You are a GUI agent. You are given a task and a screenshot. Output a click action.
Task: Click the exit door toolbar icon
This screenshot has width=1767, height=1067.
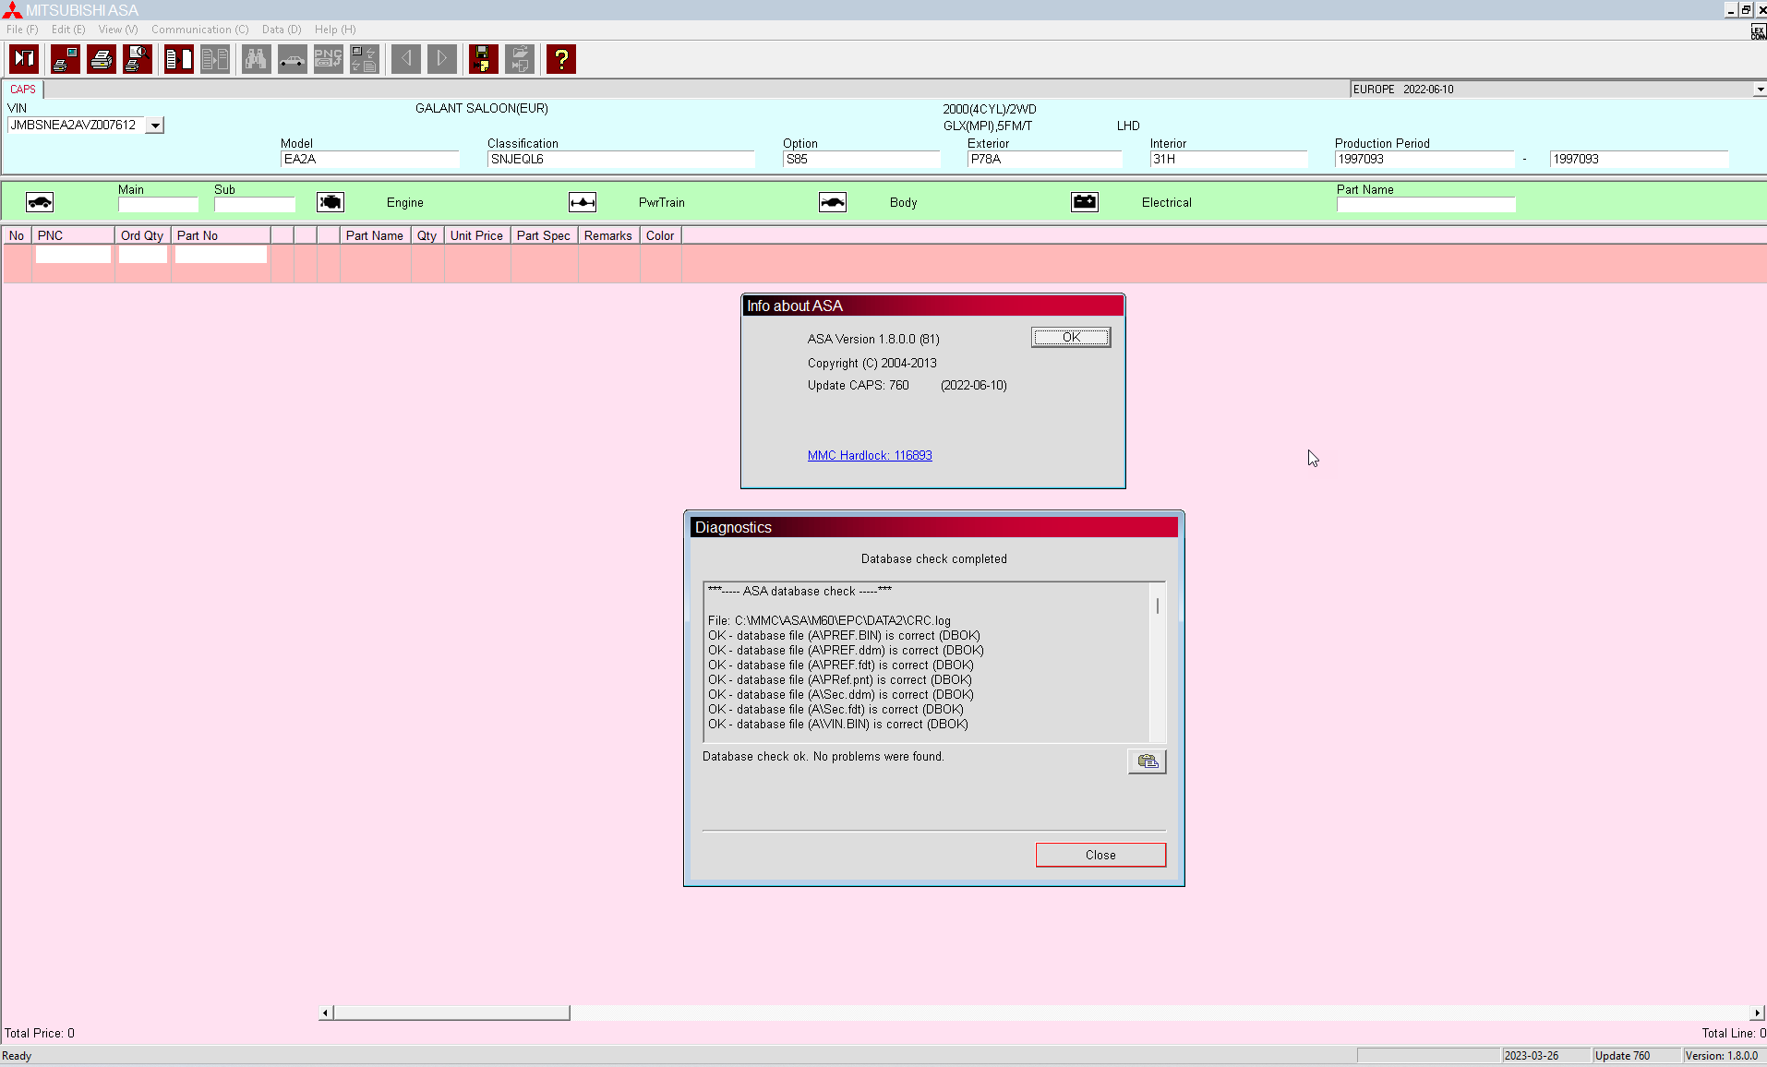coord(24,59)
